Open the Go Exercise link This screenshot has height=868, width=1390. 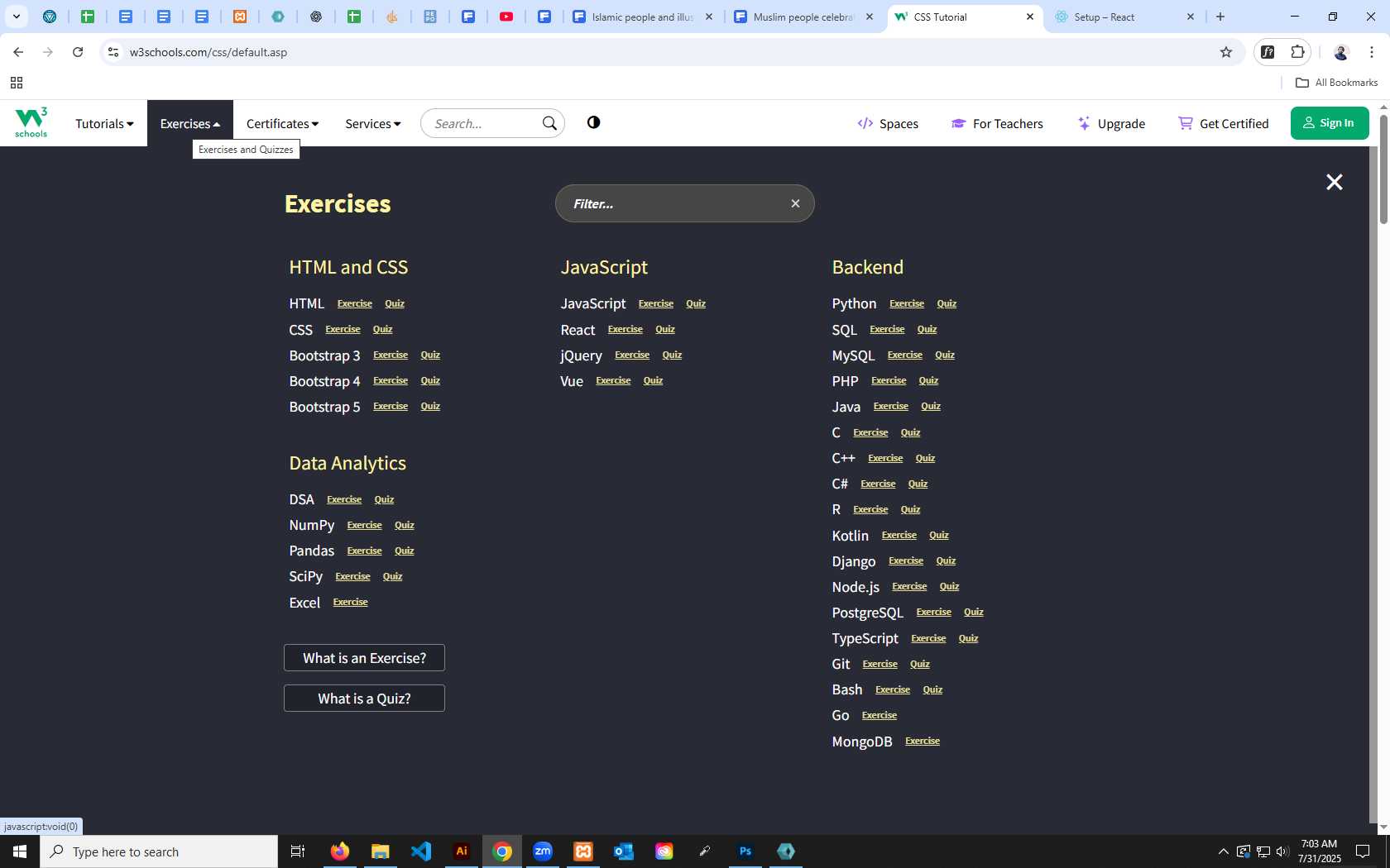pyautogui.click(x=880, y=715)
